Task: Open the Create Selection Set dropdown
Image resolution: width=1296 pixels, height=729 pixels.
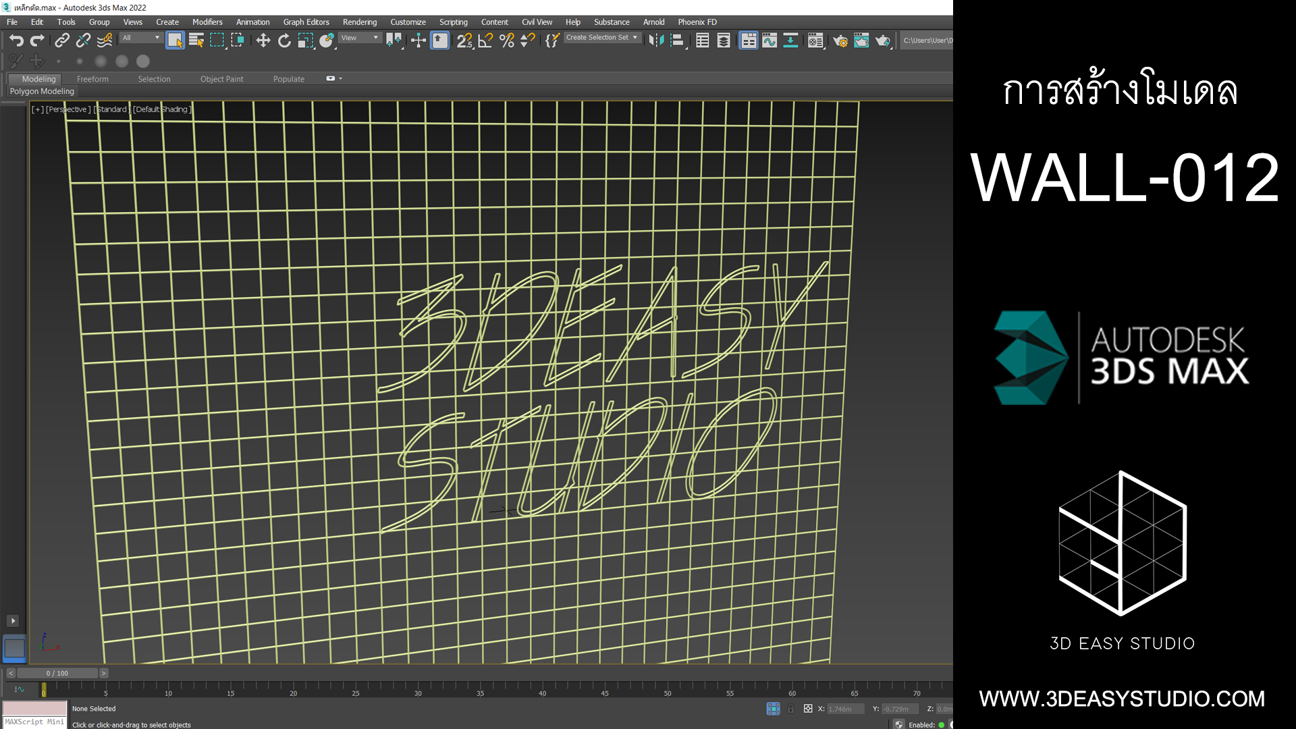Action: 601,38
